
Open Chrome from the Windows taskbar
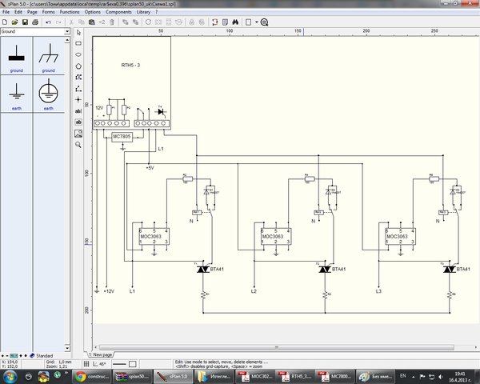[92, 376]
